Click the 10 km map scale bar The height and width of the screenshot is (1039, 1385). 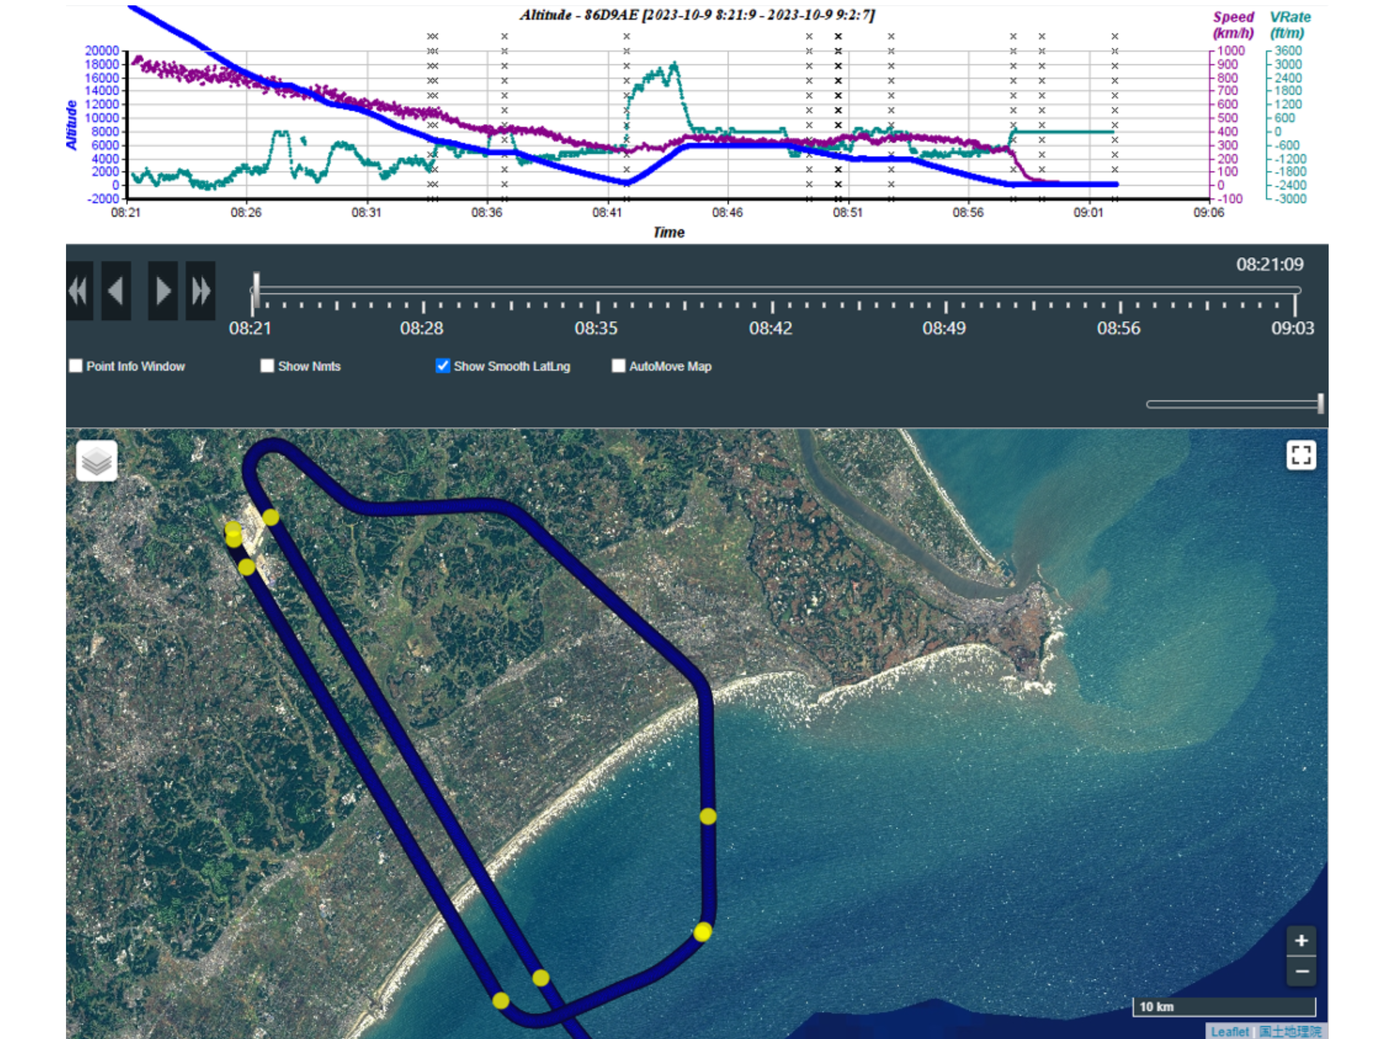click(x=1224, y=1007)
